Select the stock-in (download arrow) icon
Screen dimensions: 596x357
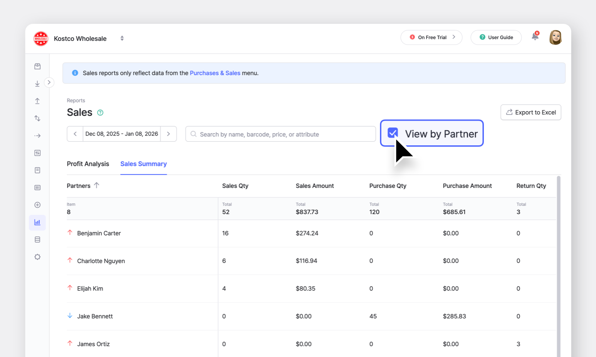(37, 83)
